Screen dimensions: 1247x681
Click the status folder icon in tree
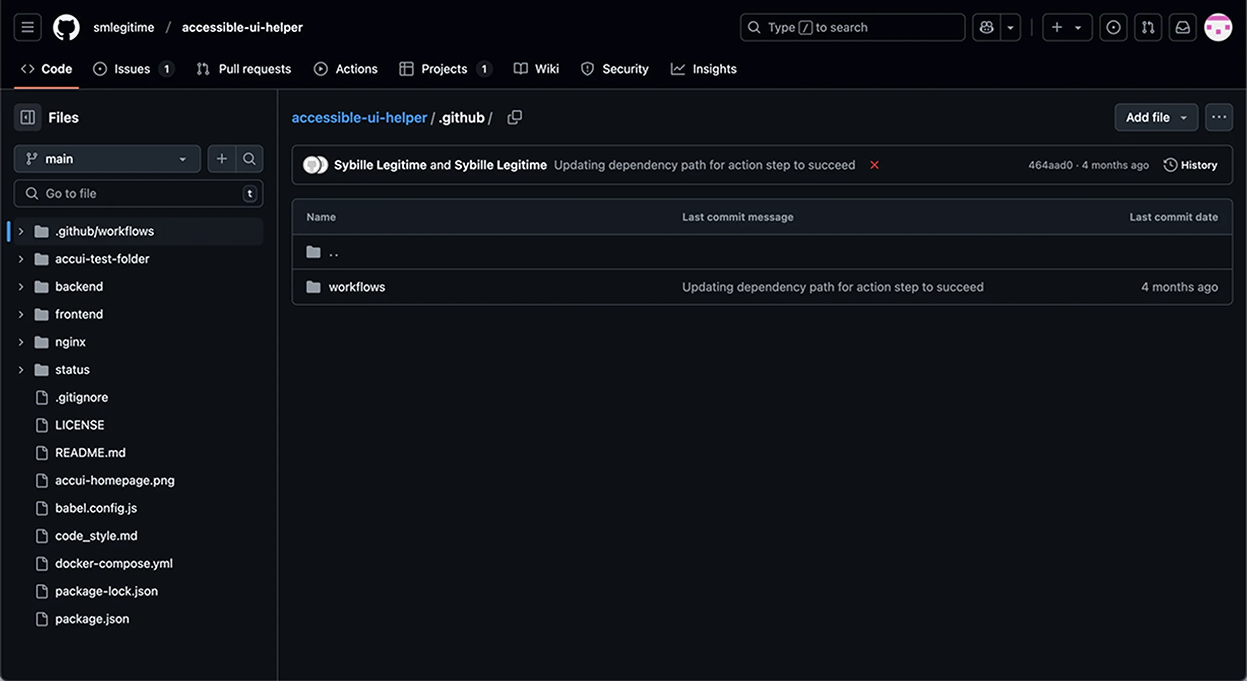41,370
